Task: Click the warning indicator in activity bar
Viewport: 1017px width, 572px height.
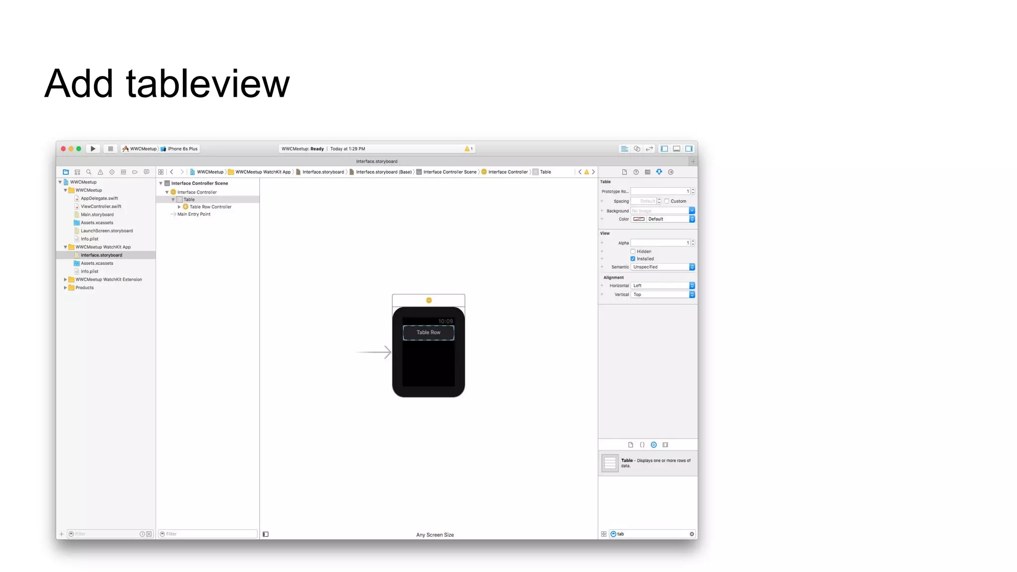Action: coord(469,148)
